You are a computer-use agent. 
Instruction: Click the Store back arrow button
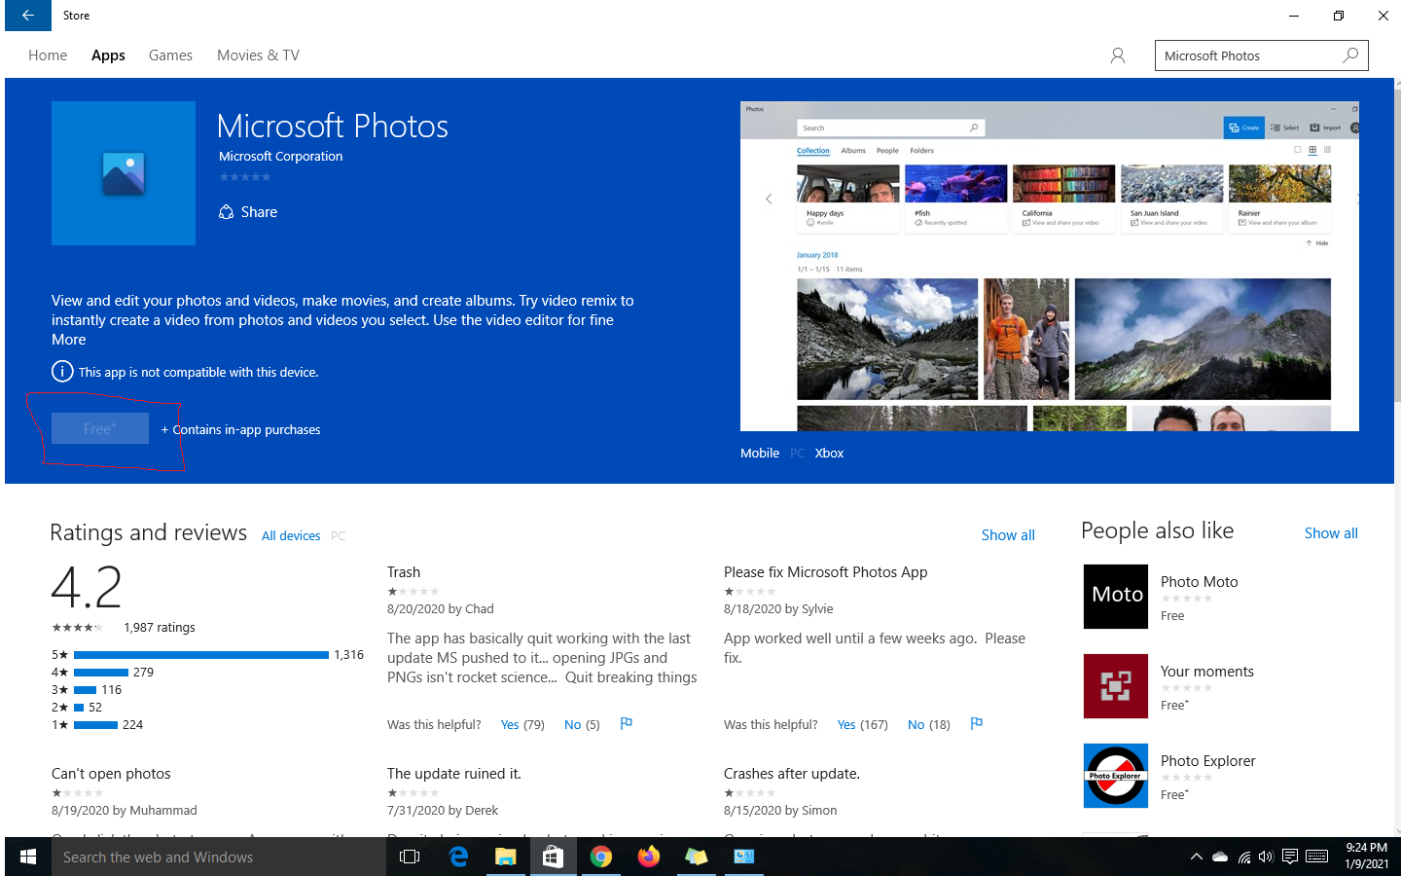tap(28, 16)
